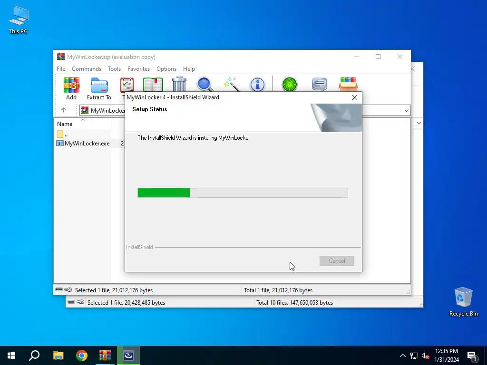The width and height of the screenshot is (487, 365).
Task: Open the Favorites menu
Action: [138, 69]
